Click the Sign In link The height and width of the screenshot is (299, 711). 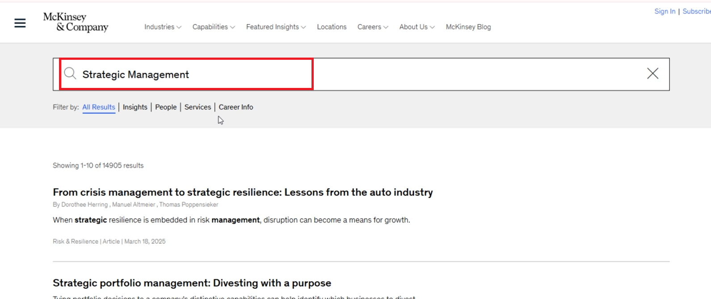click(665, 12)
